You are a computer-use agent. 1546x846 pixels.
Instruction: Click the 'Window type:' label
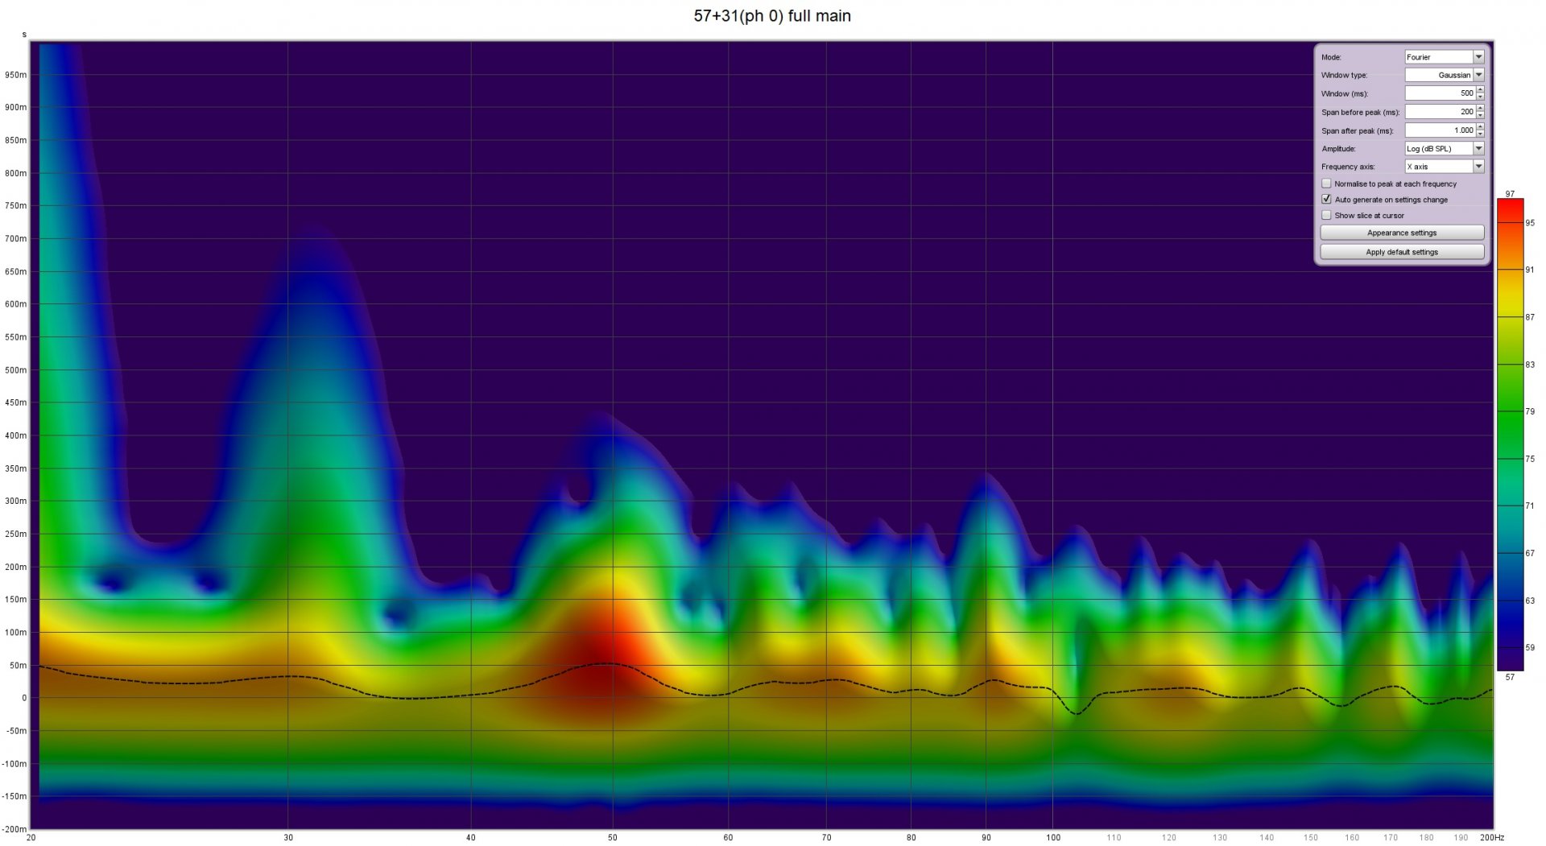[1344, 75]
